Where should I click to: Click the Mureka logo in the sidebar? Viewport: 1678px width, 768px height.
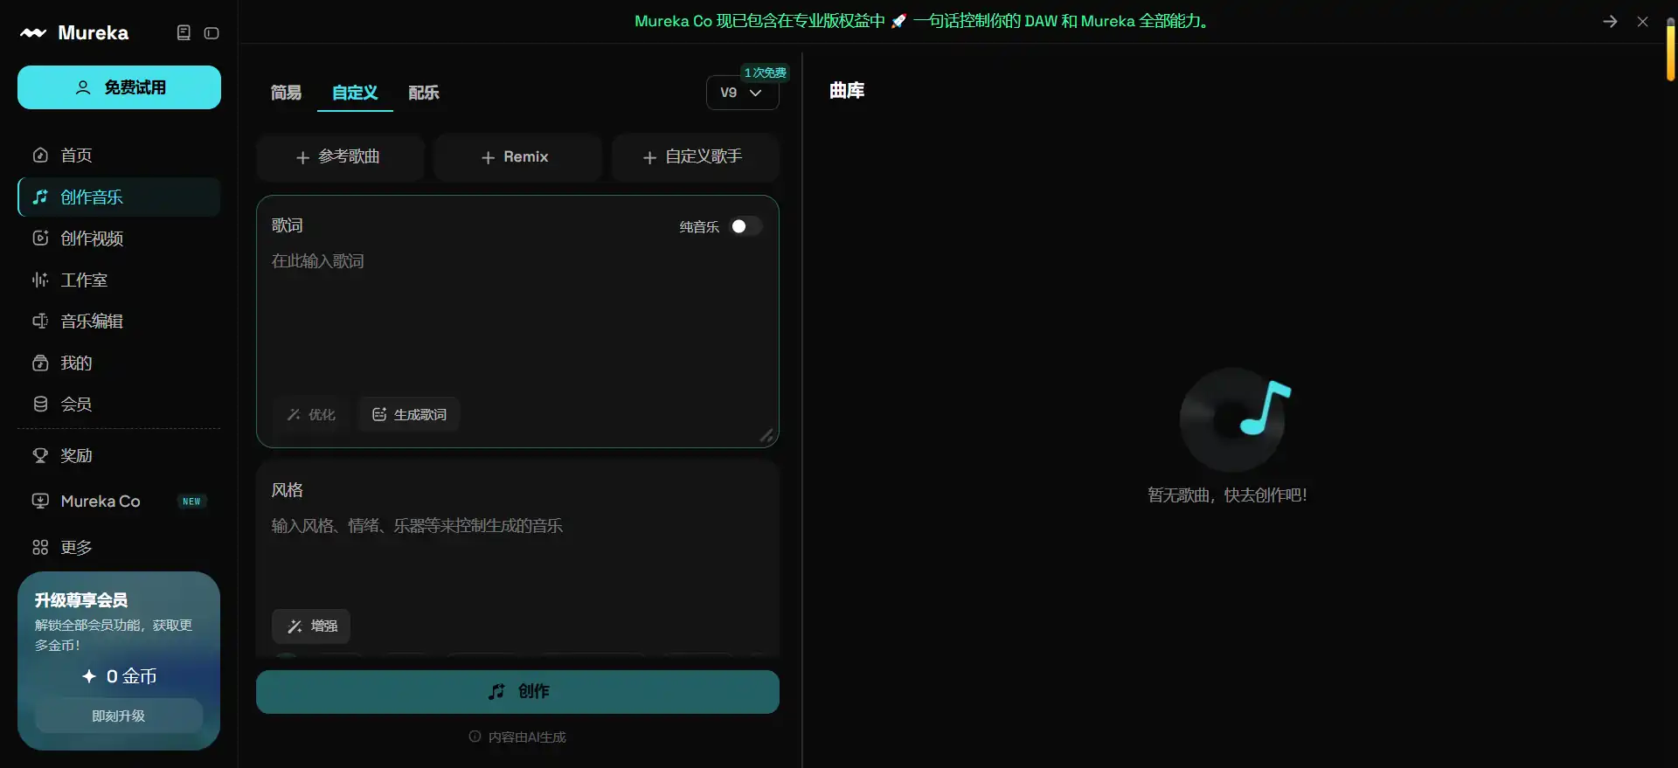click(x=74, y=33)
